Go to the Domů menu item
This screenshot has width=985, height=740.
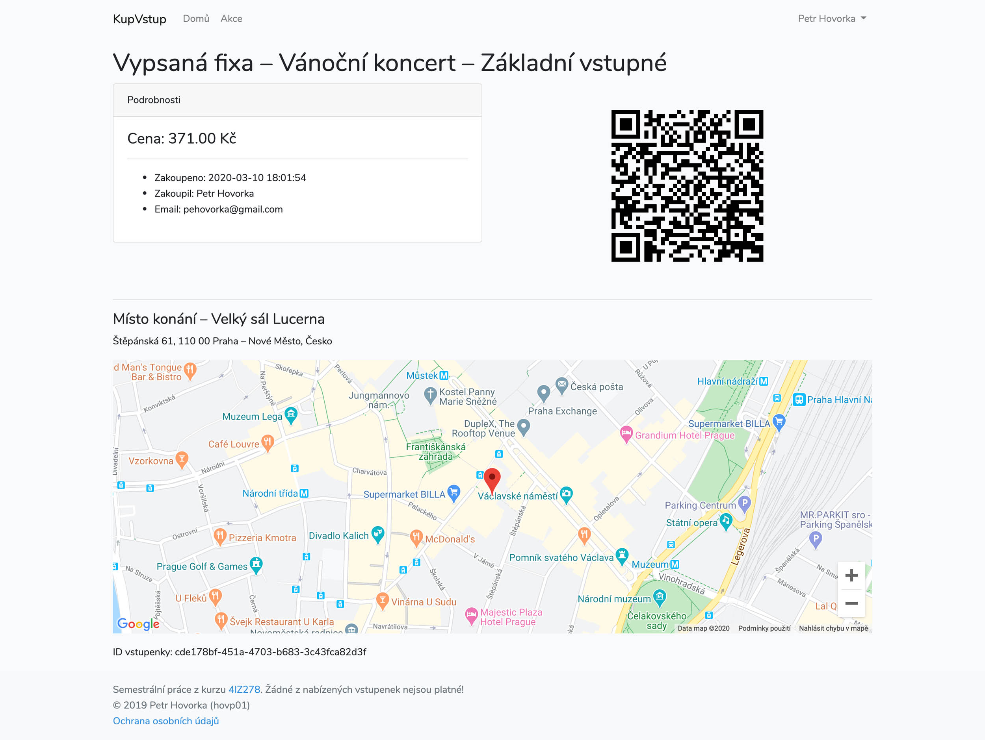[x=196, y=18]
